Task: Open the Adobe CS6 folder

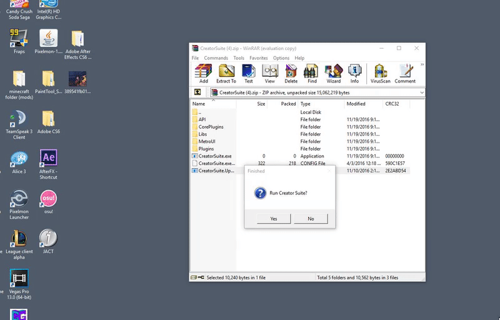Action: (49, 122)
